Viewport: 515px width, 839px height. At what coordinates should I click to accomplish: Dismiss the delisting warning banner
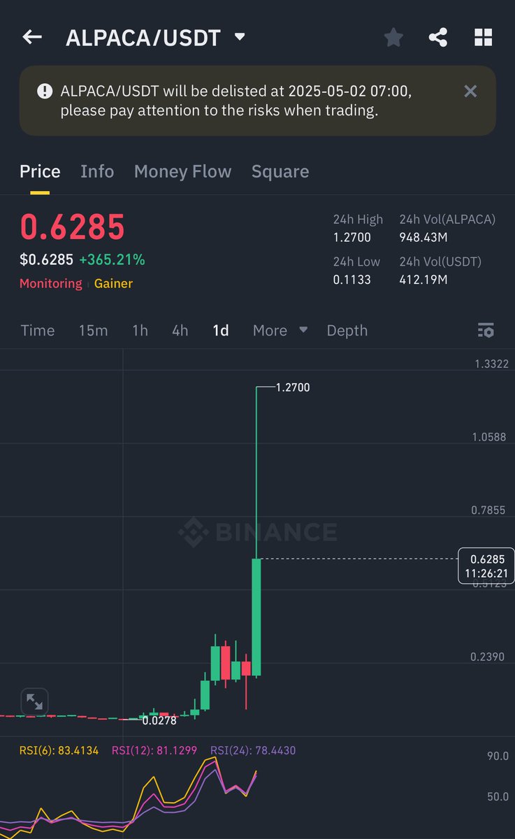click(471, 91)
